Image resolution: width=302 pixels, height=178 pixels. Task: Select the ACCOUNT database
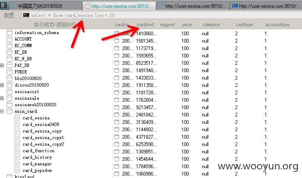coord(23,39)
